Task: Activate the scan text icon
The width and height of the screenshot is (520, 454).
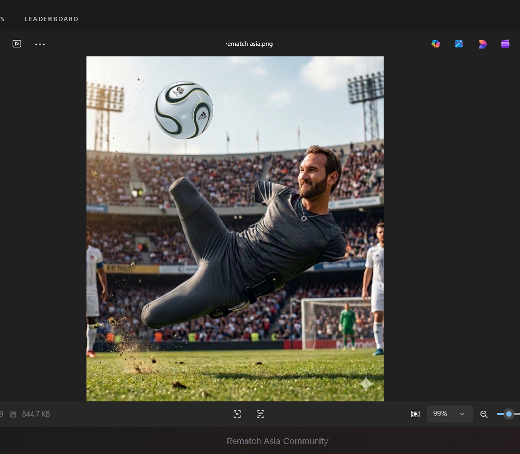Action: coord(261,414)
